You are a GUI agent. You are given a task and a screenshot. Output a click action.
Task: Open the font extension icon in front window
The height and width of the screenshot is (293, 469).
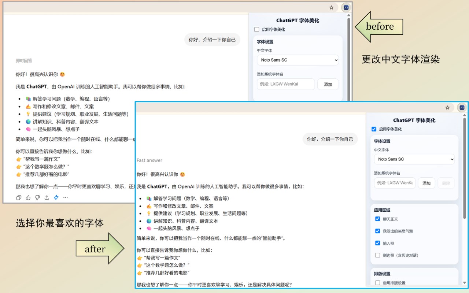click(x=462, y=107)
